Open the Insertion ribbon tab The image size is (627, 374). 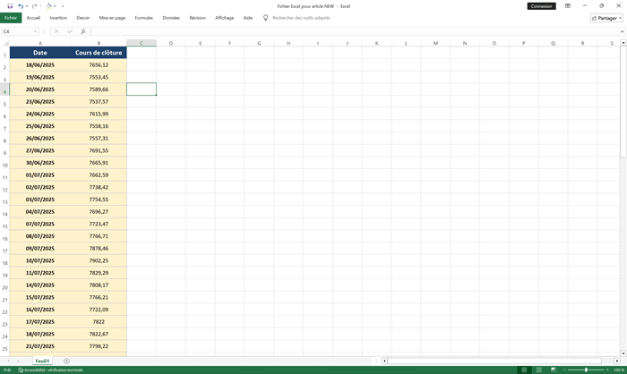click(58, 17)
